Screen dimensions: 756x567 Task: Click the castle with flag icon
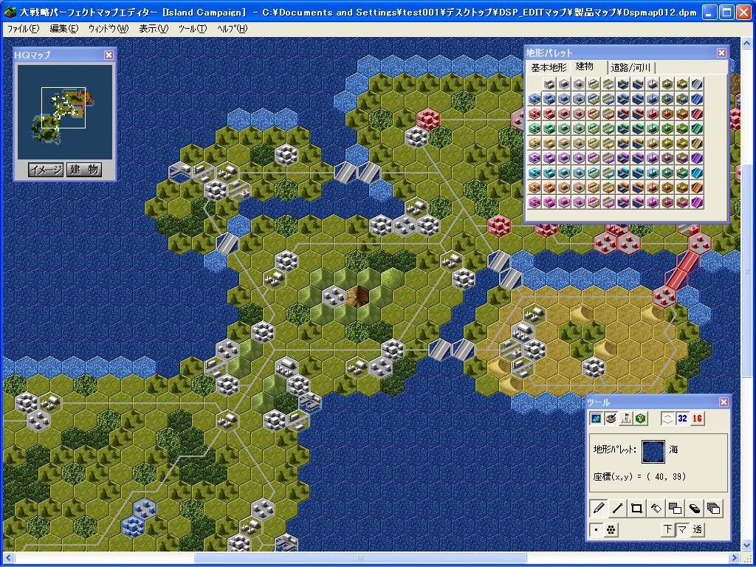pos(626,419)
